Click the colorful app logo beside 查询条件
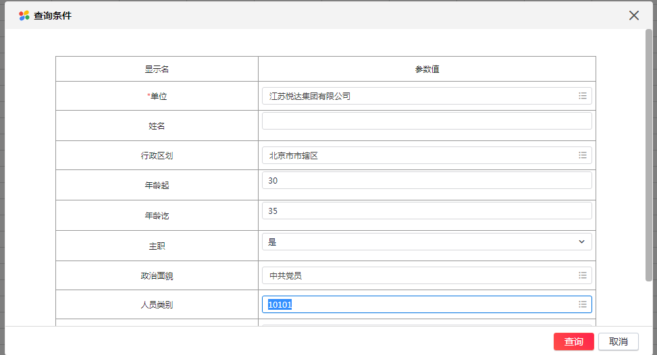657x355 pixels. [x=24, y=16]
